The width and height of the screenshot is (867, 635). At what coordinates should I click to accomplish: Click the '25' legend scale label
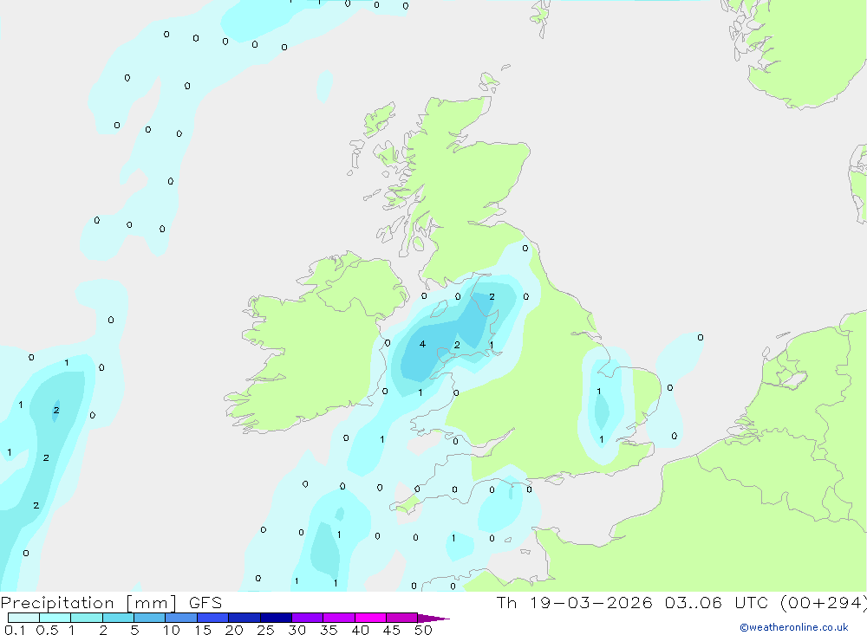(x=265, y=630)
